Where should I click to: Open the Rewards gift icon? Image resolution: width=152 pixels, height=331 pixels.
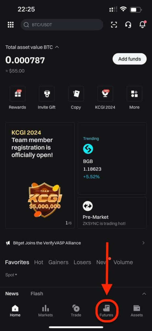18,94
